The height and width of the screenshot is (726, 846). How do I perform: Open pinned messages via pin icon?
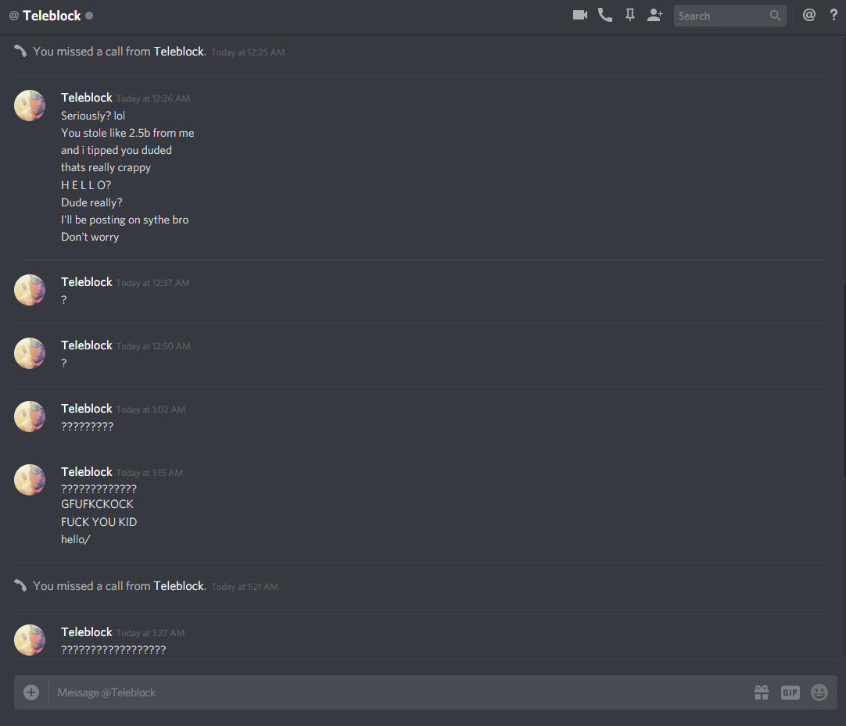pyautogui.click(x=629, y=15)
